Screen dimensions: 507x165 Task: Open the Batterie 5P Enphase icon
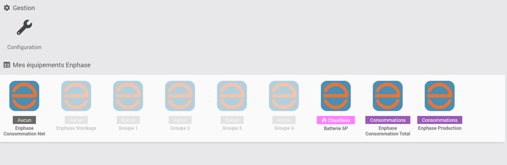pos(336,96)
